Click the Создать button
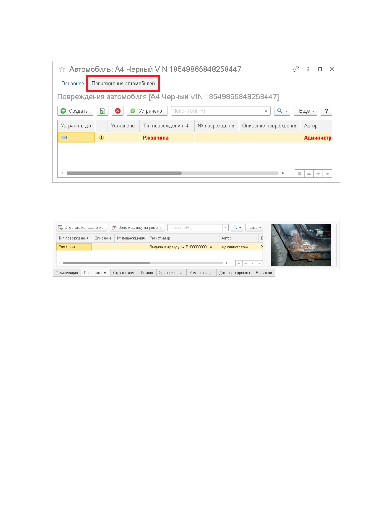366x518 pixels. [75, 111]
